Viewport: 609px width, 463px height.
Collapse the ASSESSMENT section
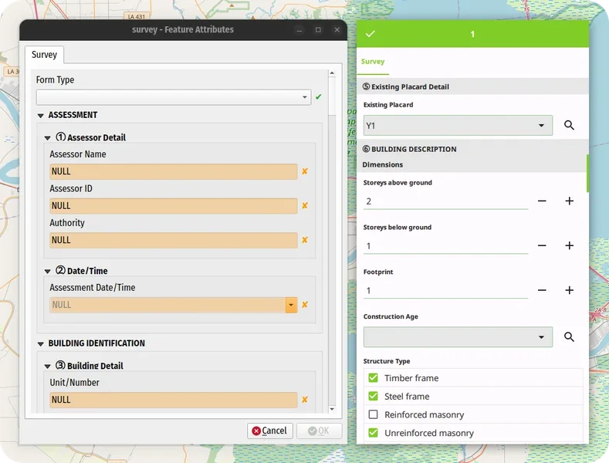coord(41,116)
